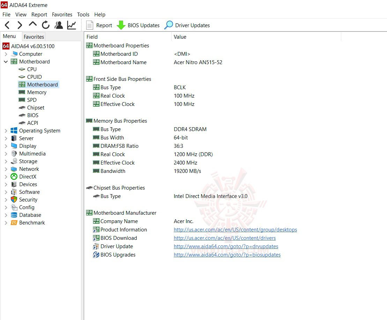The height and width of the screenshot is (320, 387).
Task: Click the Report toolbar button
Action: click(99, 25)
